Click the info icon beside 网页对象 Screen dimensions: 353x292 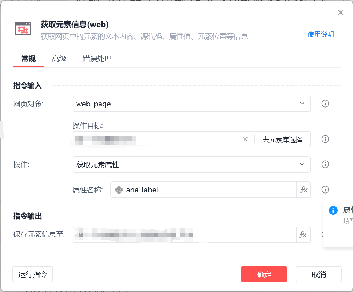point(325,104)
